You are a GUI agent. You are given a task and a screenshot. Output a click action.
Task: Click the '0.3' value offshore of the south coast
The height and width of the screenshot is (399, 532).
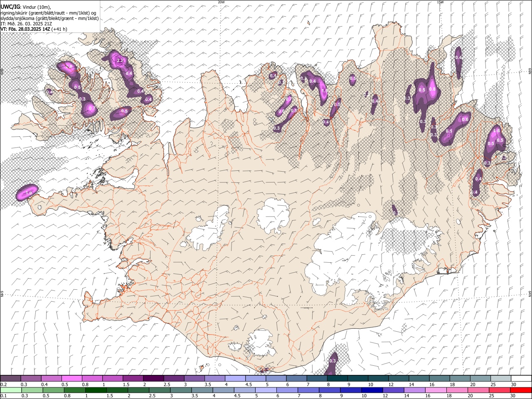pos(332,361)
